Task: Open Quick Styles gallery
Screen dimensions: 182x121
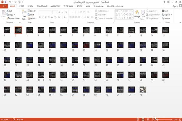Action: tap(143, 15)
